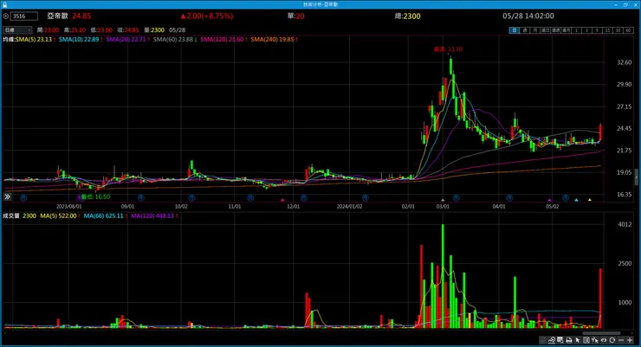Expand the panel with the double-chevron button
Viewport: 641px width, 347px height.
[7, 196]
